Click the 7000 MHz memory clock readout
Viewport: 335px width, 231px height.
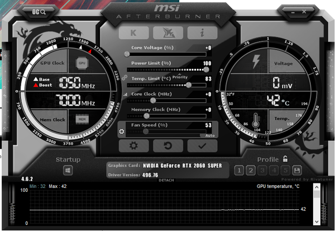(x=75, y=100)
